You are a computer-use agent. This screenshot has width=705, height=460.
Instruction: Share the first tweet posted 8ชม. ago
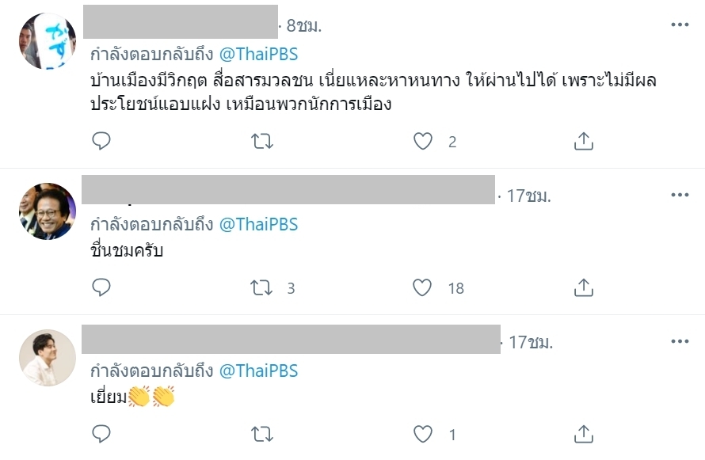click(x=583, y=141)
